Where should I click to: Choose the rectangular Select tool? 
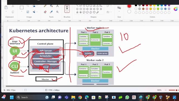[22, 8]
